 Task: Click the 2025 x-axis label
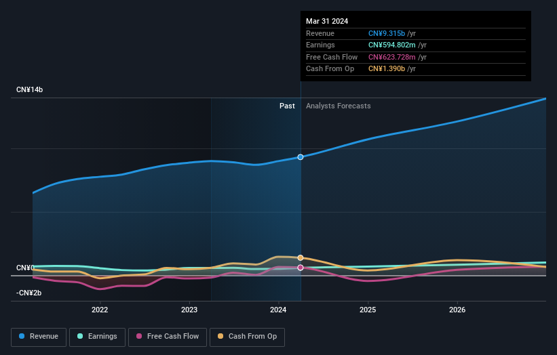tap(368, 310)
